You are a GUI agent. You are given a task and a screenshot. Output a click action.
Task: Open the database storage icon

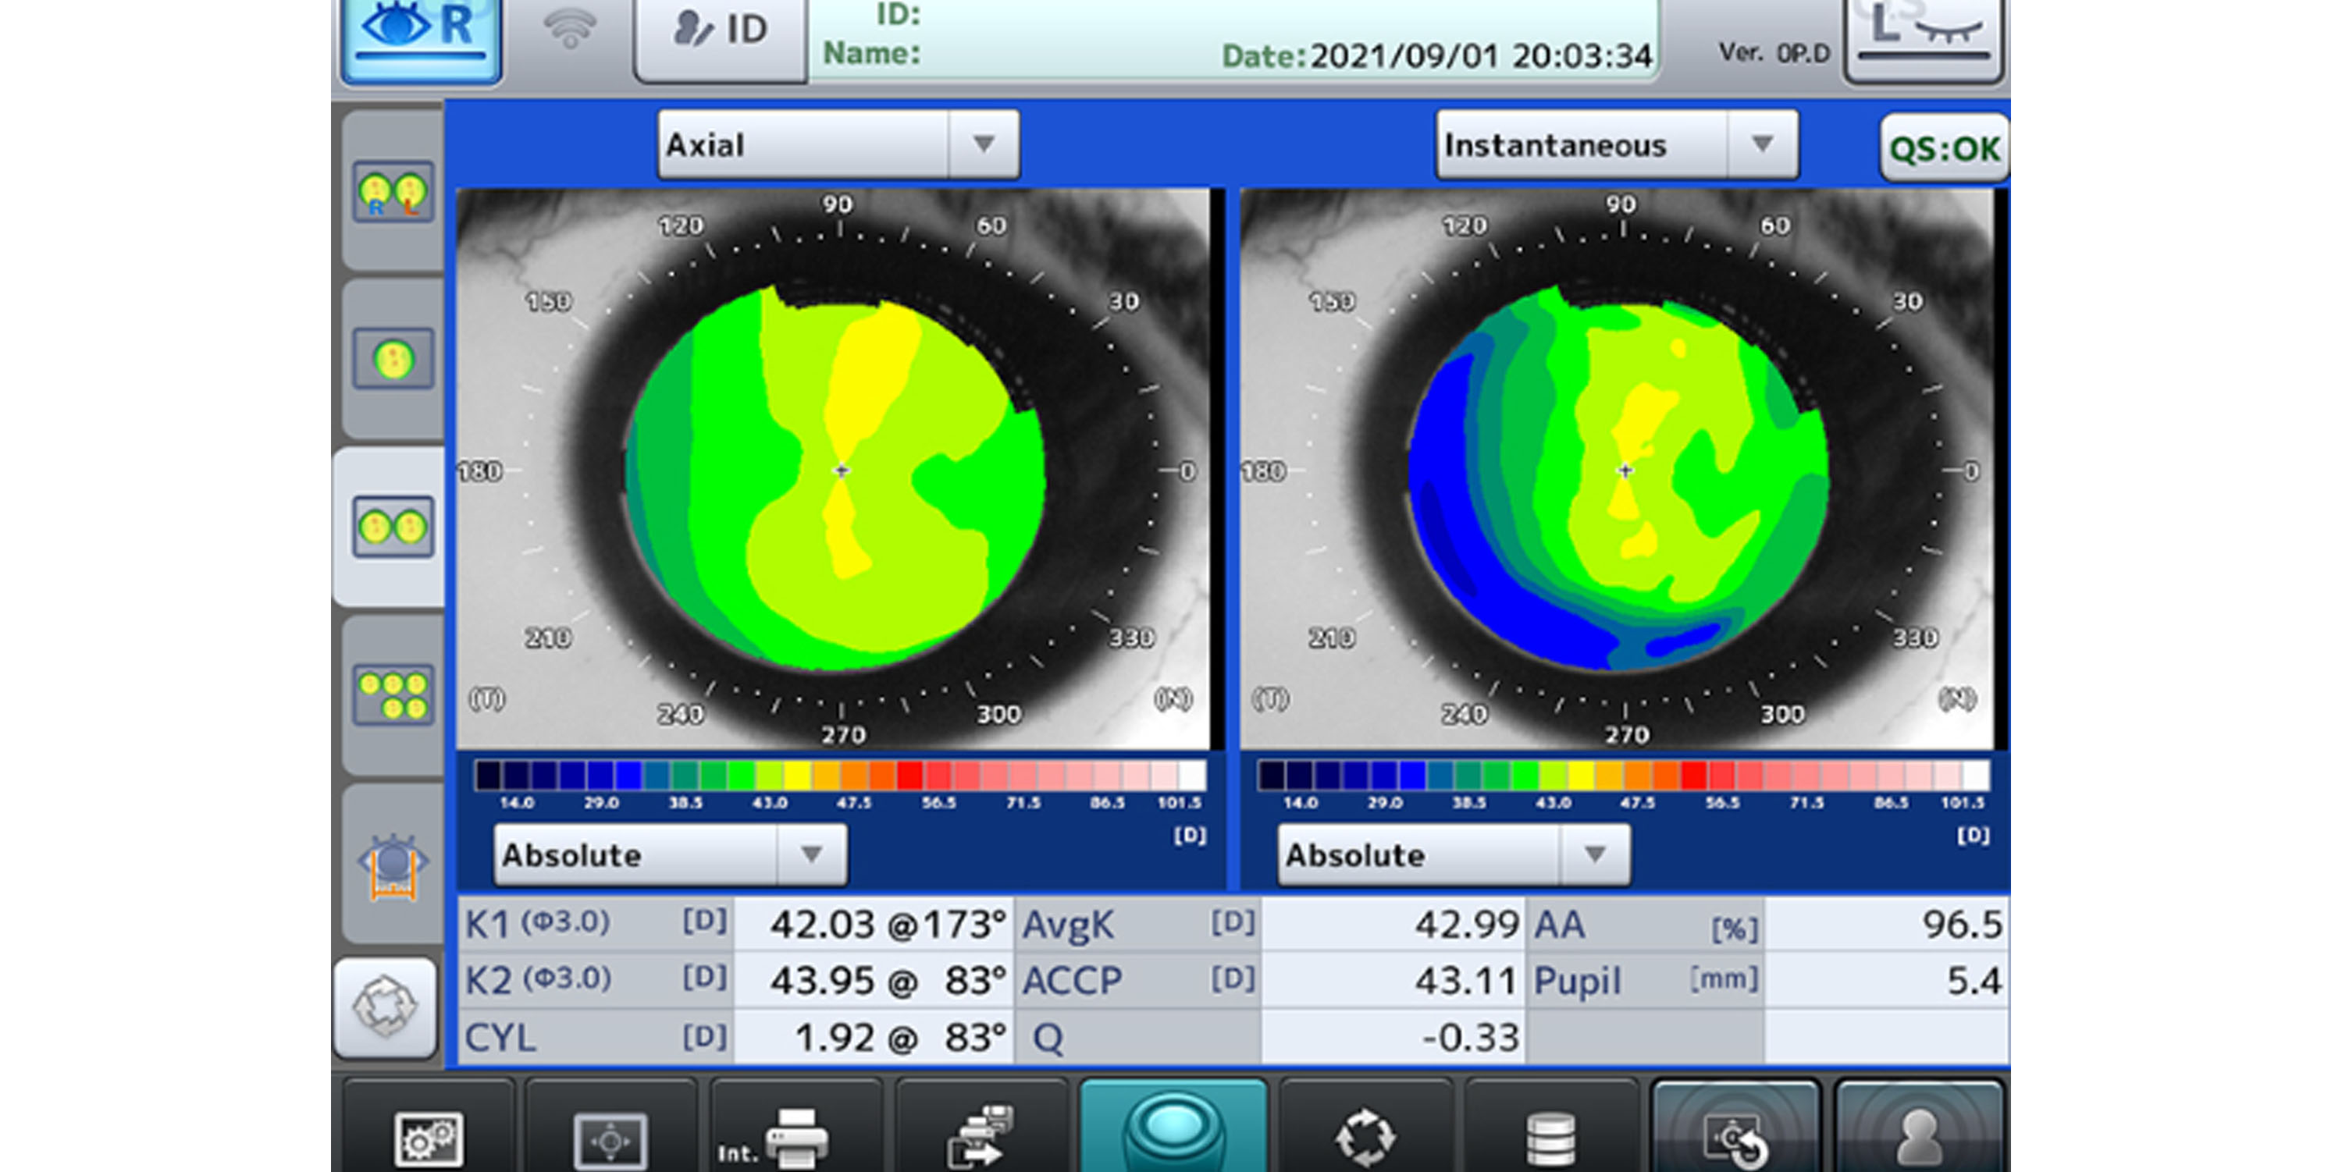[1550, 1138]
